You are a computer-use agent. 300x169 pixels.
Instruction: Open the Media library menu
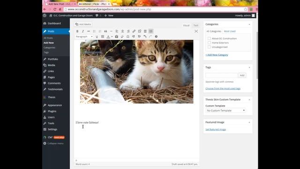52,65
